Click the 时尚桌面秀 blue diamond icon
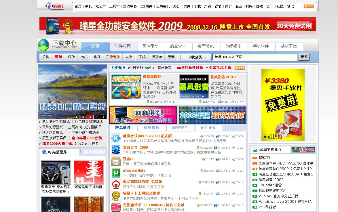The width and height of the screenshot is (338, 212). 44,152
